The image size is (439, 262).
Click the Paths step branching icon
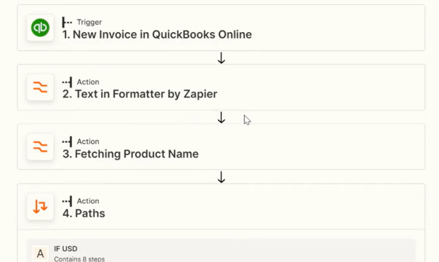pyautogui.click(x=40, y=207)
